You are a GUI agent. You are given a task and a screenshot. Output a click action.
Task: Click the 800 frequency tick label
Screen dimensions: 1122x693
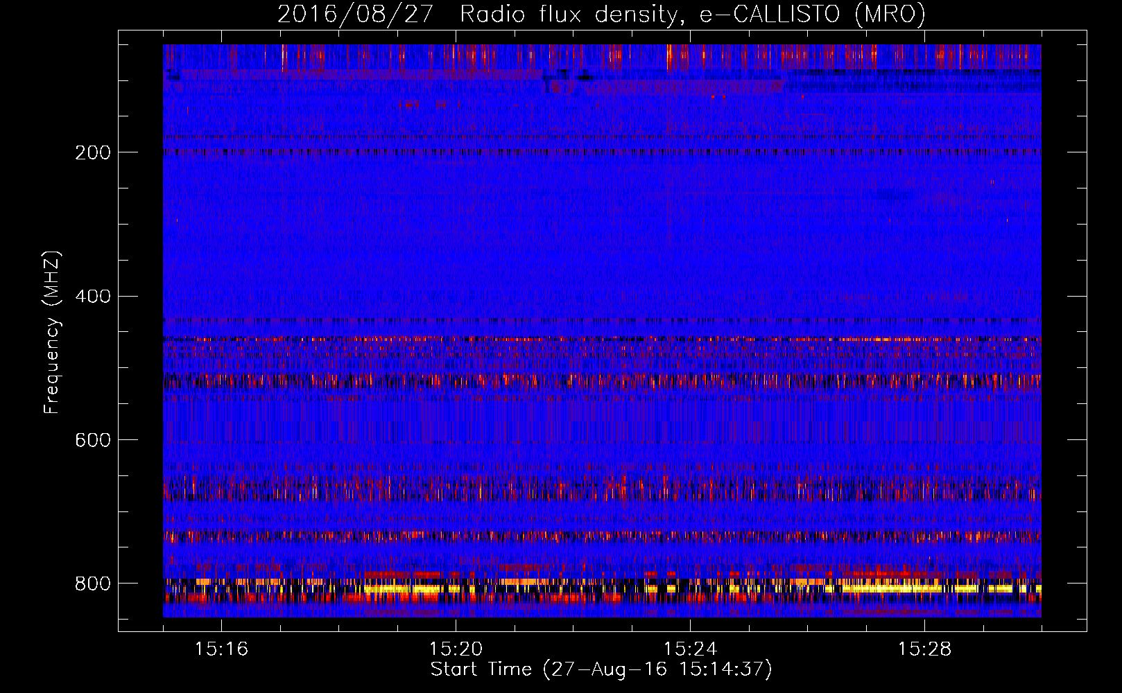pos(93,584)
